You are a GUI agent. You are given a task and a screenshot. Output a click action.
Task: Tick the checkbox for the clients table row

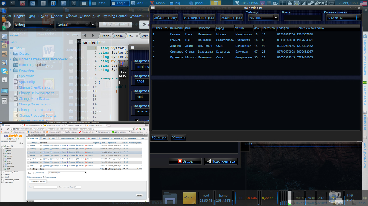point(28,146)
